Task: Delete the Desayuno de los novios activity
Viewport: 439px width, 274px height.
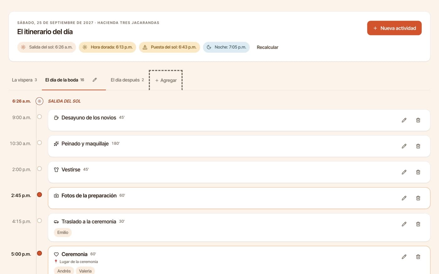Action: pyautogui.click(x=418, y=120)
